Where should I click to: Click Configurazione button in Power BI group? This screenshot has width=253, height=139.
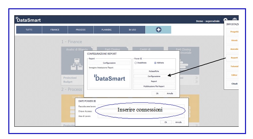click(x=154, y=76)
